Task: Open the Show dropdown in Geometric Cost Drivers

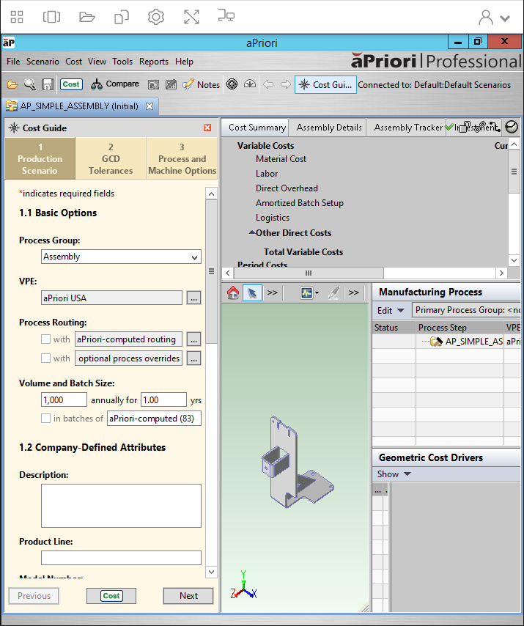Action: (x=394, y=474)
